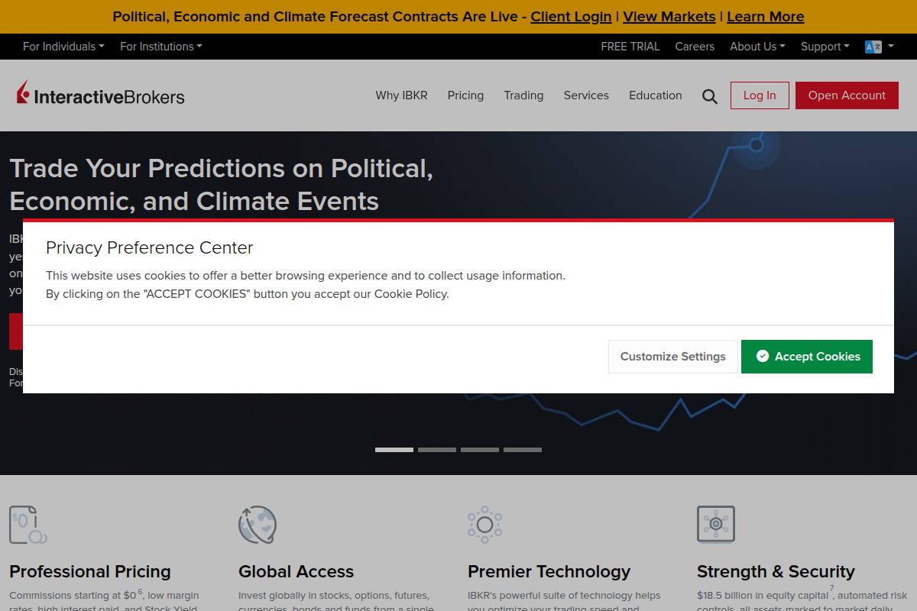Image resolution: width=917 pixels, height=611 pixels.
Task: Select the Trading menu item
Action: point(523,95)
